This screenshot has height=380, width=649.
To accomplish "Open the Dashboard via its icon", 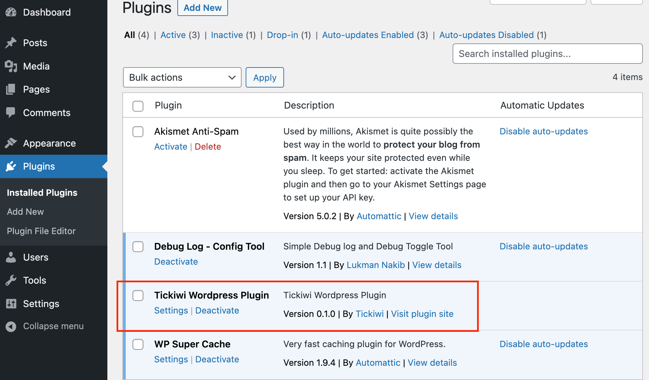I will tap(11, 12).
